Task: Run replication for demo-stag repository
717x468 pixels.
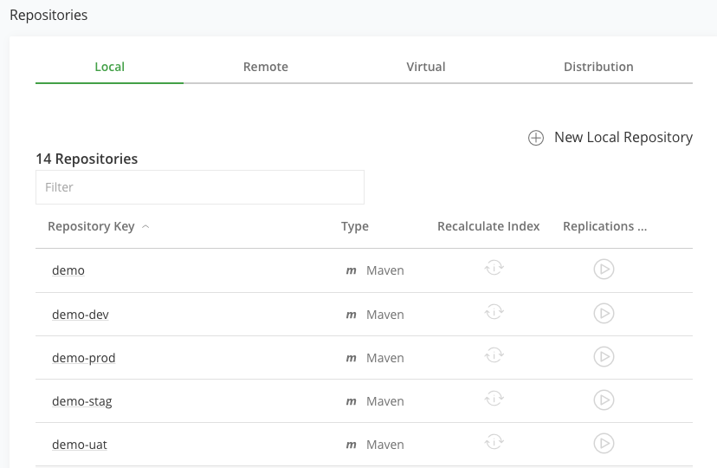Action: pyautogui.click(x=604, y=400)
